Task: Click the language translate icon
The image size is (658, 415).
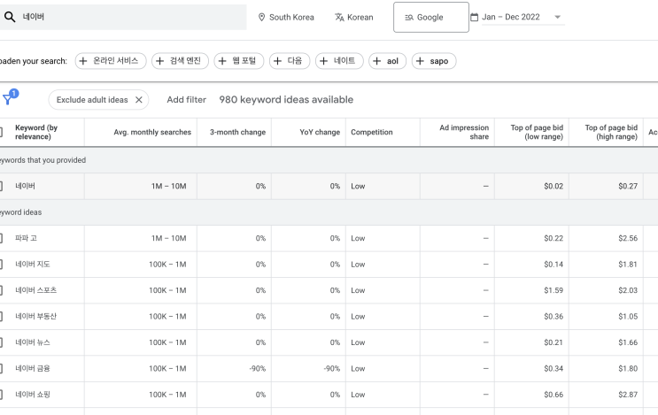Action: coord(339,17)
